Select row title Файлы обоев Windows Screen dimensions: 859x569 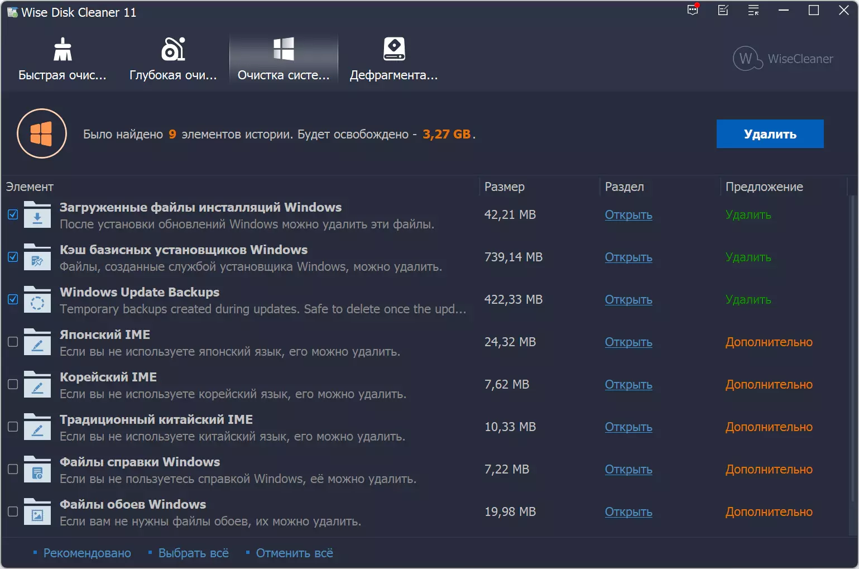click(x=133, y=504)
